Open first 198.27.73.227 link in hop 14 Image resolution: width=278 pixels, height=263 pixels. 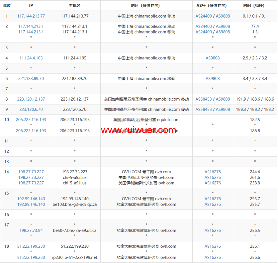[31, 172]
